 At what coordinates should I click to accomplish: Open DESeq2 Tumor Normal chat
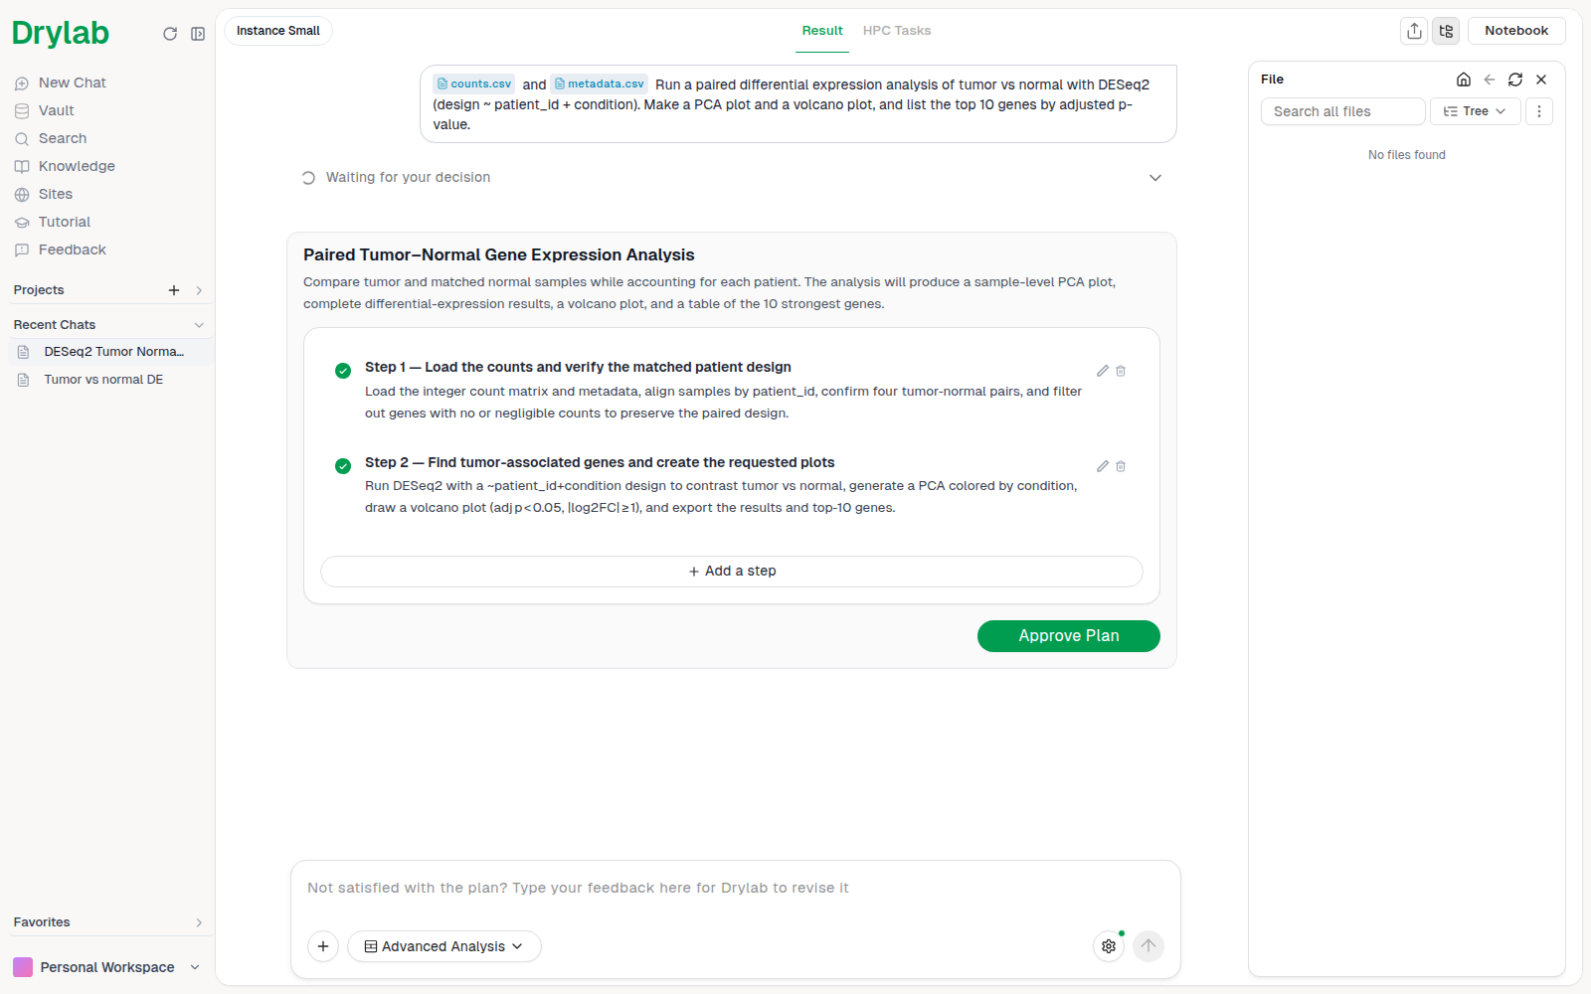pos(110,352)
